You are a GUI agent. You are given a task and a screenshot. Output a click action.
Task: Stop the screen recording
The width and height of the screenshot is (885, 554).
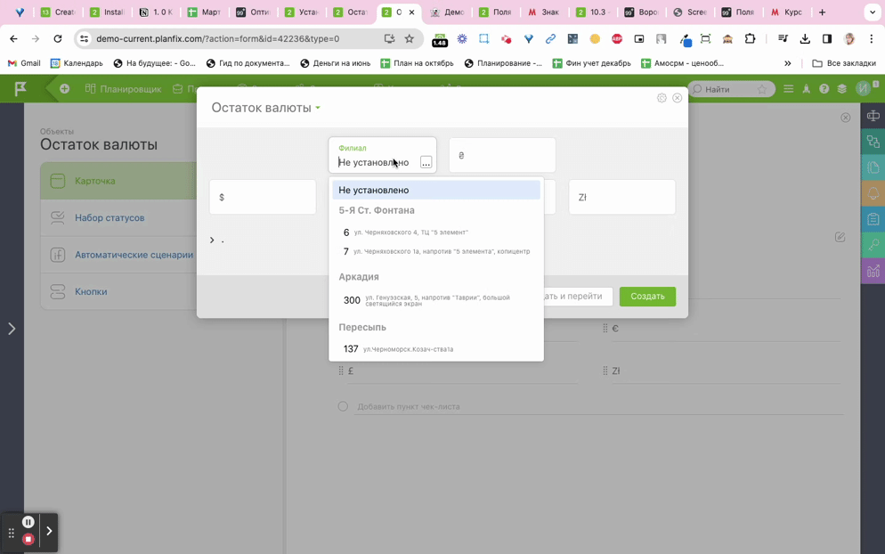[28, 539]
